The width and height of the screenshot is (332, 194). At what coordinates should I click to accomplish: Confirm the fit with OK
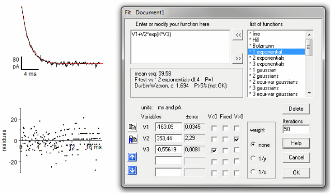pos(296,172)
